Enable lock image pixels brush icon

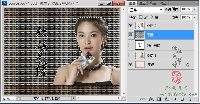coord(146,17)
